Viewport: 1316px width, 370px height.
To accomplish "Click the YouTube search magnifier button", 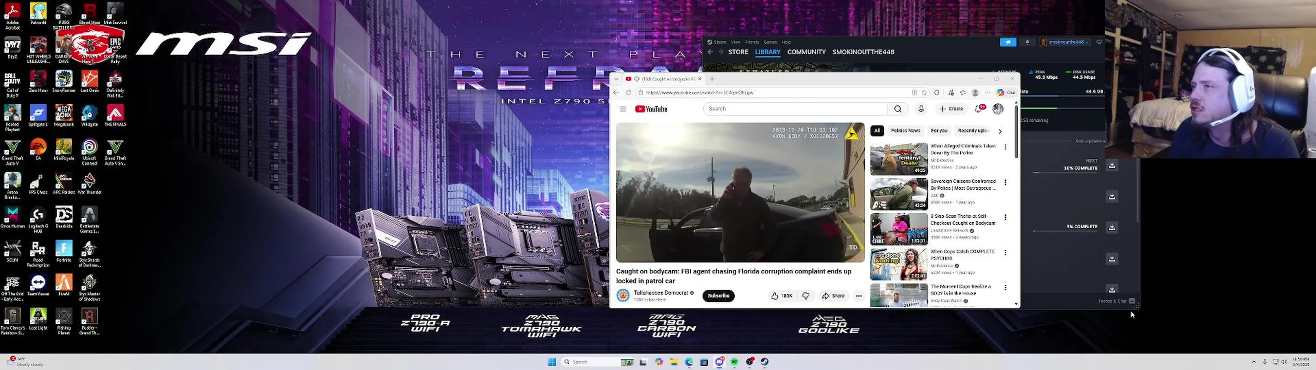I will [x=898, y=109].
